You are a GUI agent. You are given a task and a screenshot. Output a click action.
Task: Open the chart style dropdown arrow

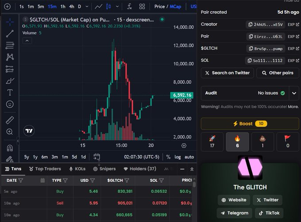click(117, 7)
